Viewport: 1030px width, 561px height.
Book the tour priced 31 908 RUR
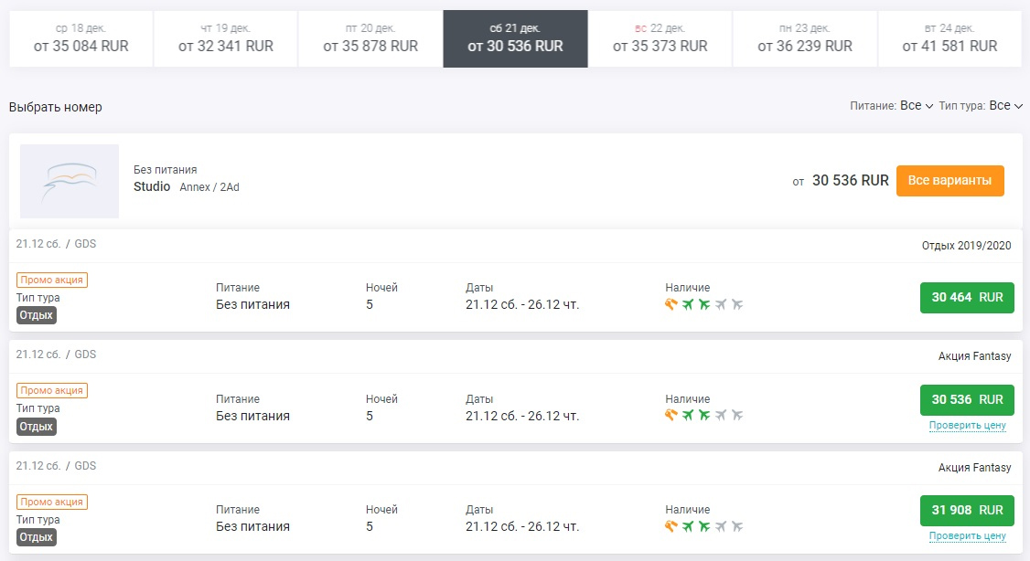click(x=967, y=510)
